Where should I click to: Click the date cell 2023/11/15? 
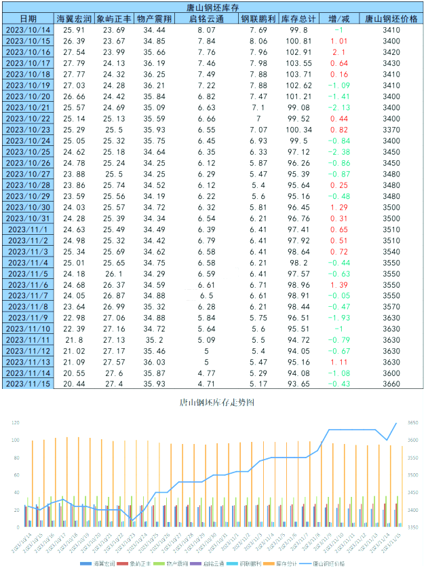click(28, 384)
